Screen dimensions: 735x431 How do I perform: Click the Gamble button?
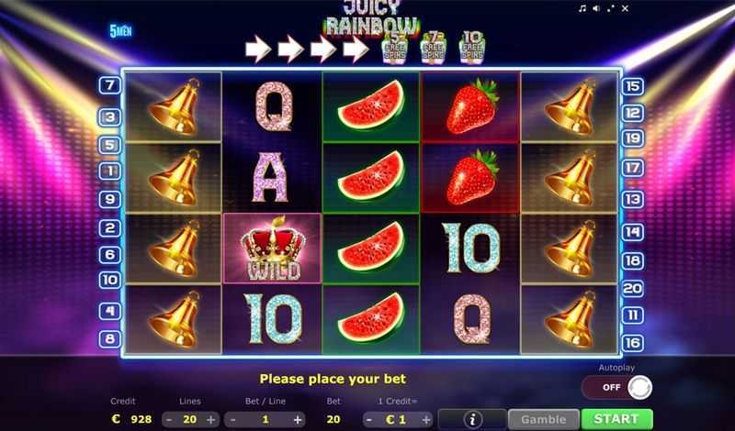(544, 419)
